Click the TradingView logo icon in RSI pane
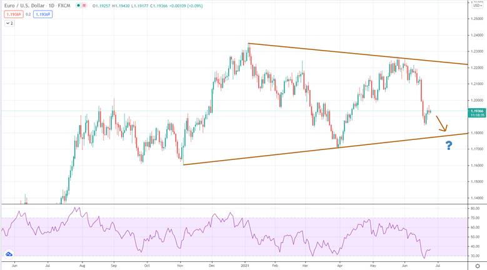Image resolution: width=487 pixels, height=270 pixels. tap(9, 254)
